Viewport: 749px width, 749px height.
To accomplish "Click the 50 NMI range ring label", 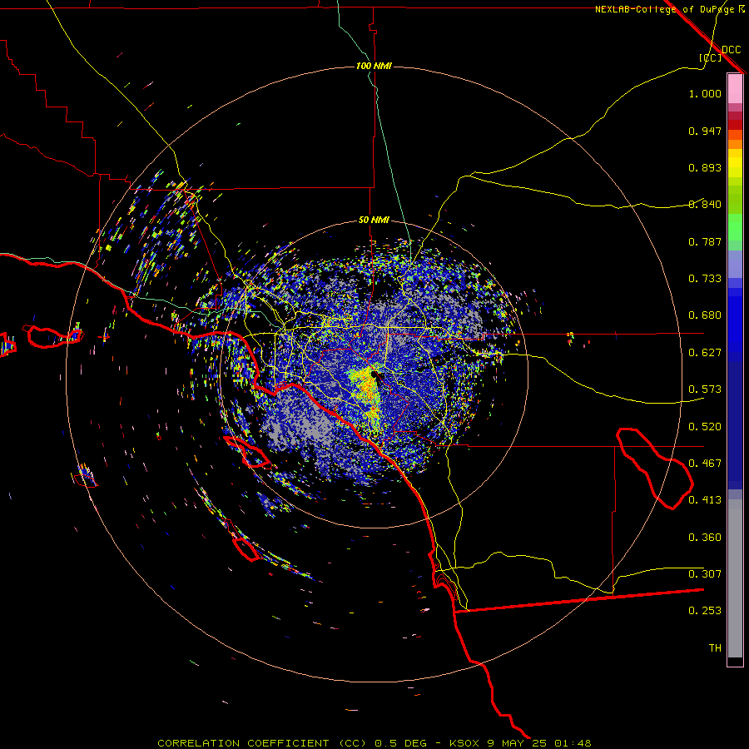I will [x=374, y=220].
